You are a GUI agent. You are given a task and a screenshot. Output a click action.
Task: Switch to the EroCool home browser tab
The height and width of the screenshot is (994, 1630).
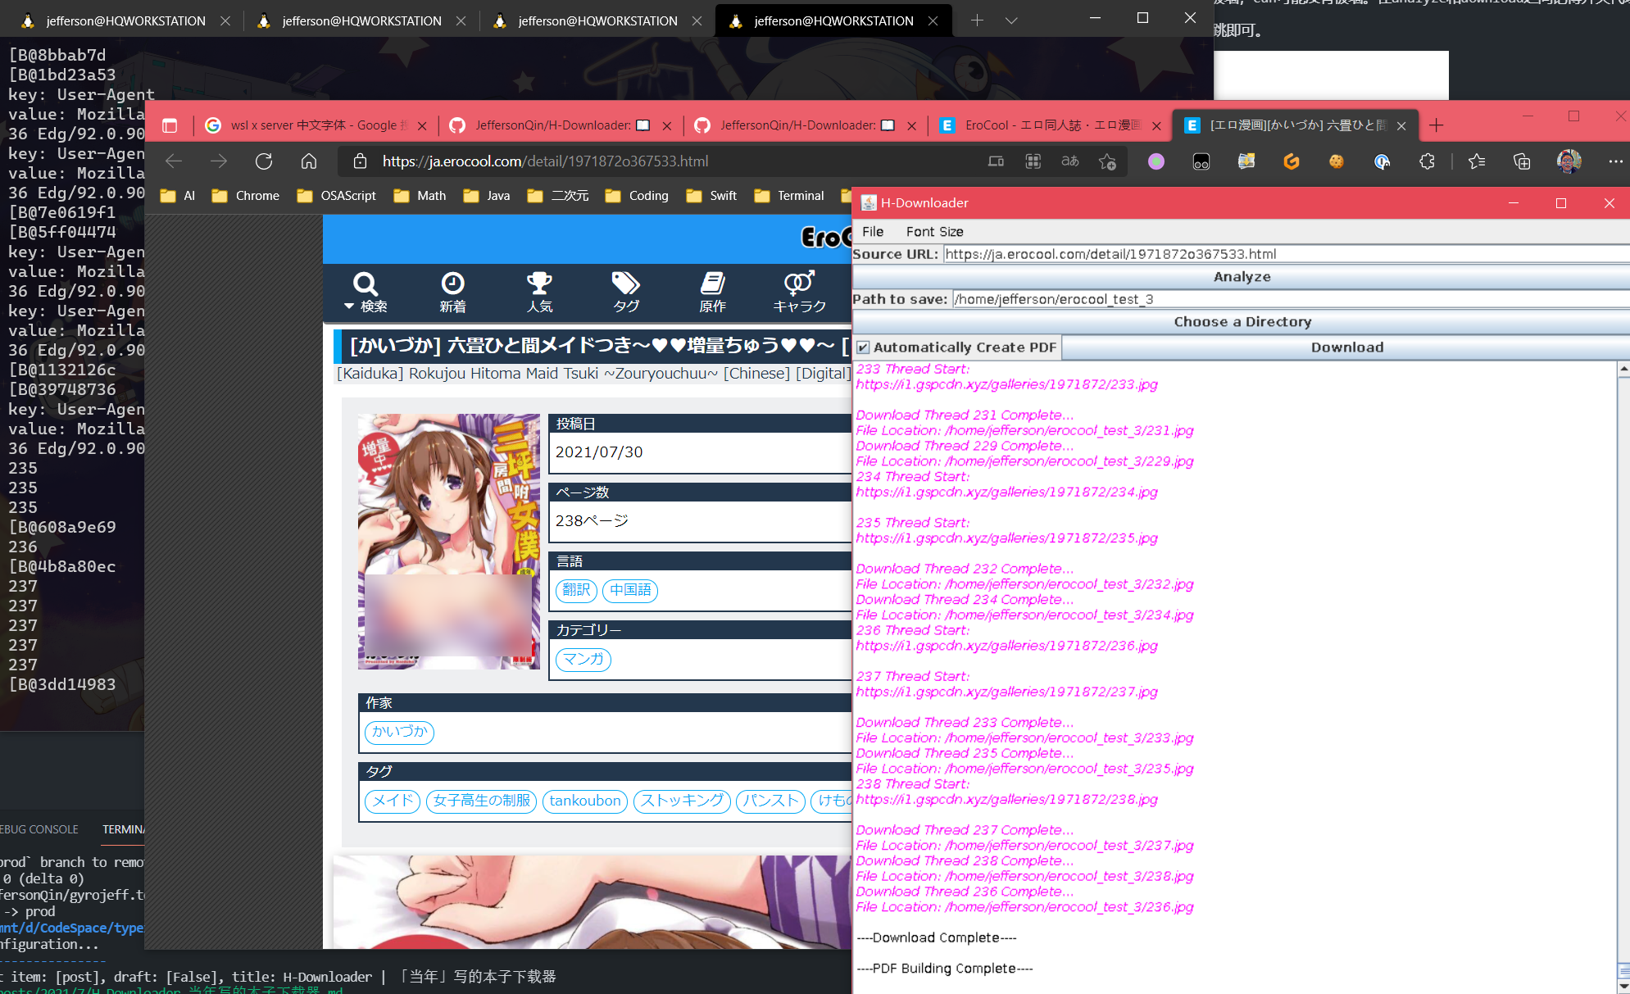[x=1051, y=125]
